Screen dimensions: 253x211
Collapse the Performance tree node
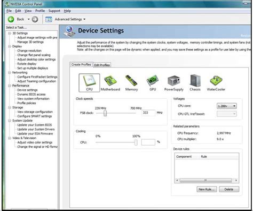point(10,86)
